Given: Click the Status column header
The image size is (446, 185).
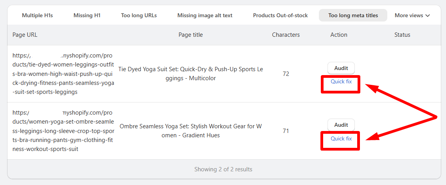Looking at the screenshot, I should click(x=402, y=35).
